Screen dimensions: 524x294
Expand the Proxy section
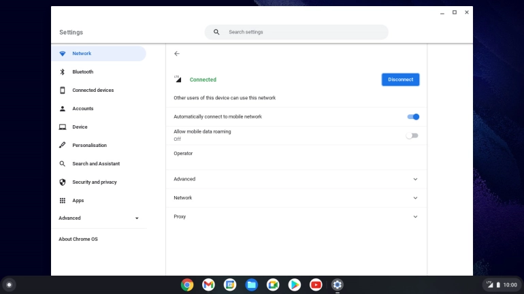click(415, 217)
